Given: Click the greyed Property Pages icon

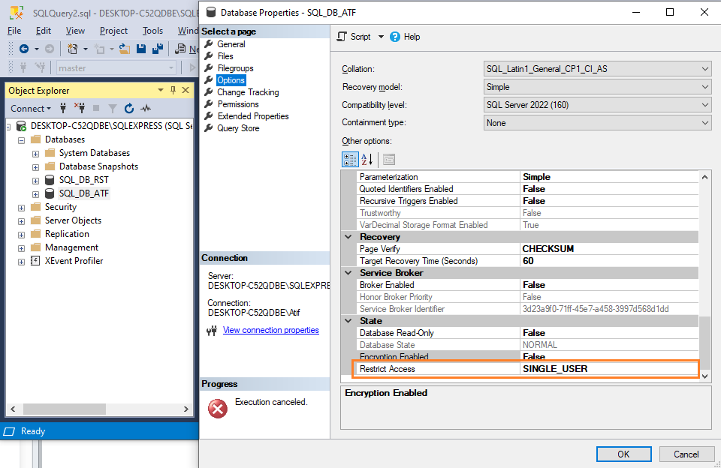Looking at the screenshot, I should (x=389, y=159).
